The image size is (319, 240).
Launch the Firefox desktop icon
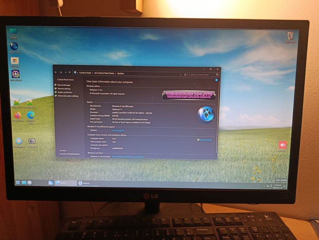(x=17, y=117)
